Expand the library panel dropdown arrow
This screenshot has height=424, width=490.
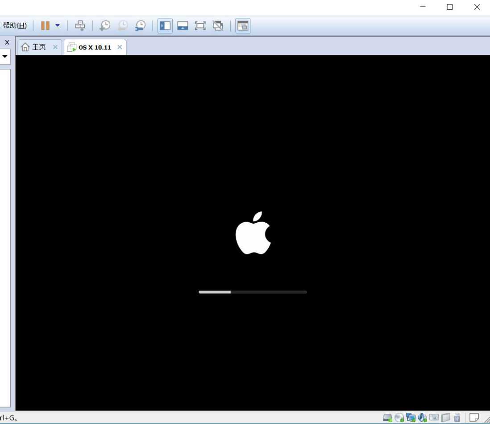click(5, 56)
